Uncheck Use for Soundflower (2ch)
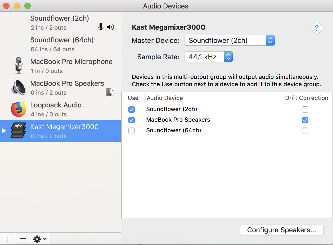Viewport: 333px width, 245px height. 131,109
